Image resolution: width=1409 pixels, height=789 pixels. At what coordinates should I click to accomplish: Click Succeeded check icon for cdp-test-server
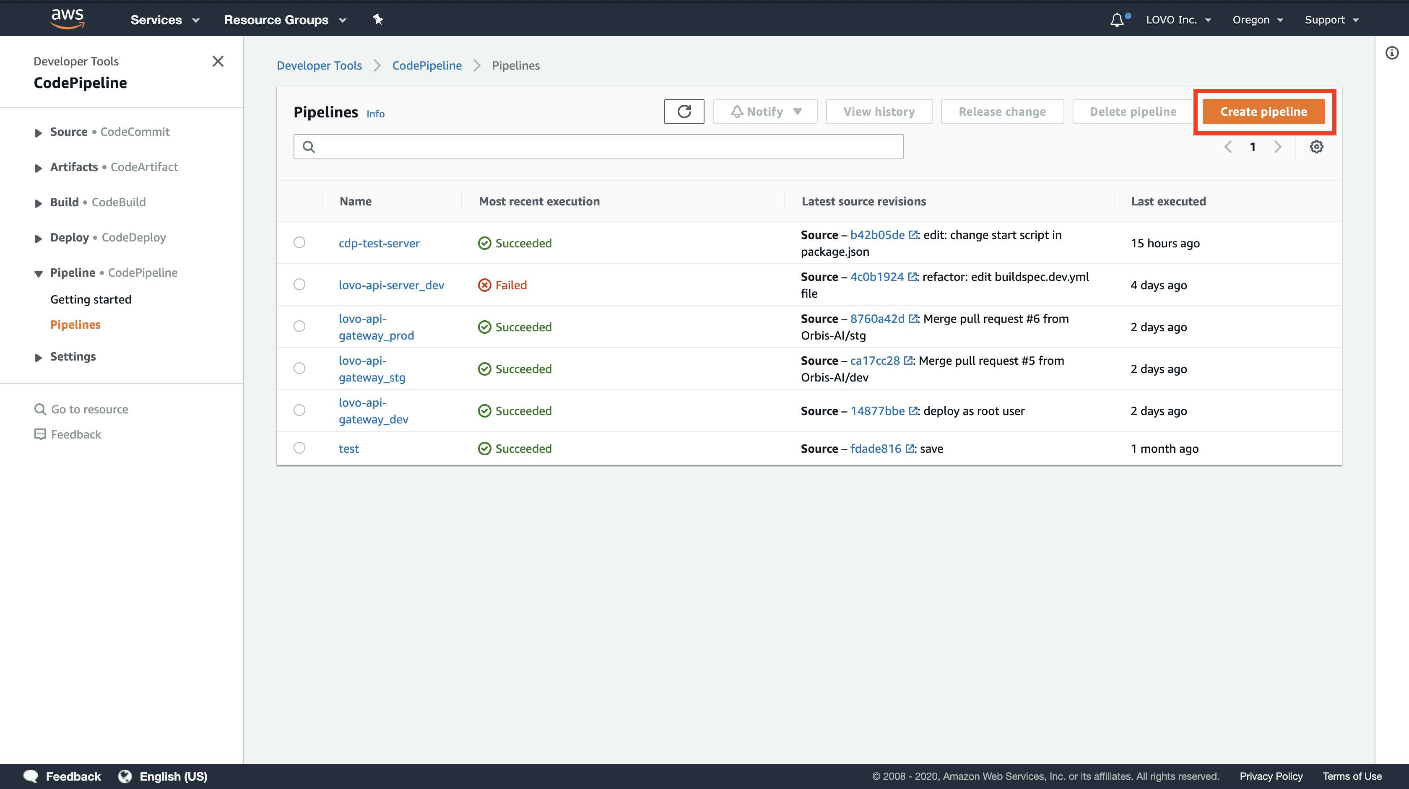click(x=485, y=243)
